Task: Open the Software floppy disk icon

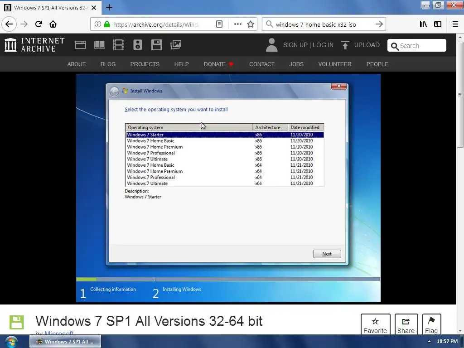Action: [x=156, y=45]
